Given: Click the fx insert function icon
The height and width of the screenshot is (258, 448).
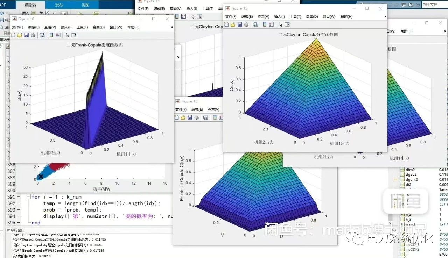Looking at the screenshot, I should click(x=41, y=13).
